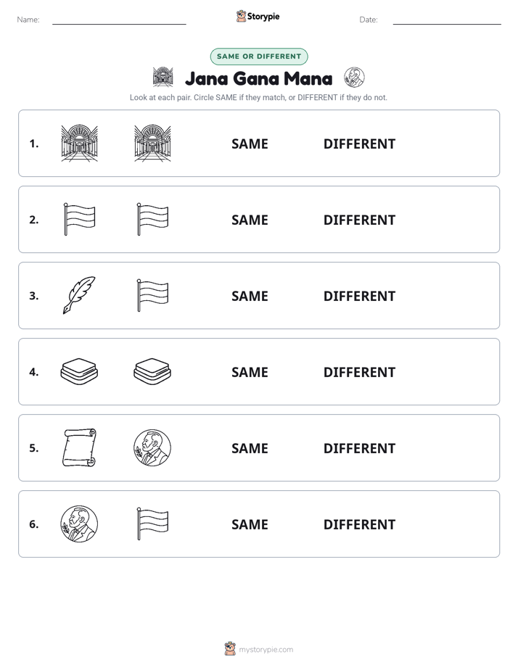Click the flag icon in row 3
518x670 pixels.
[152, 295]
